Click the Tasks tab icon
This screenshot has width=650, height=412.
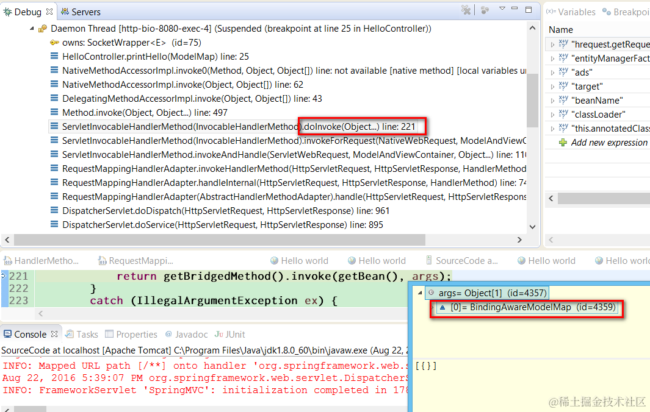(x=70, y=334)
